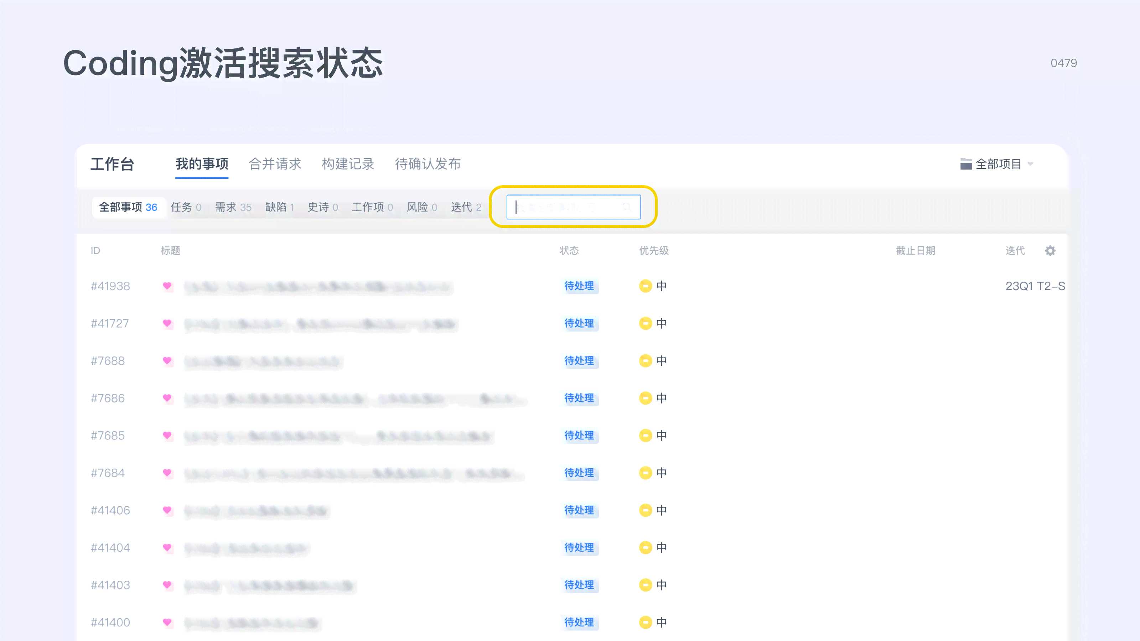Image resolution: width=1140 pixels, height=641 pixels.
Task: Click the 标题 column header
Action: pyautogui.click(x=170, y=251)
